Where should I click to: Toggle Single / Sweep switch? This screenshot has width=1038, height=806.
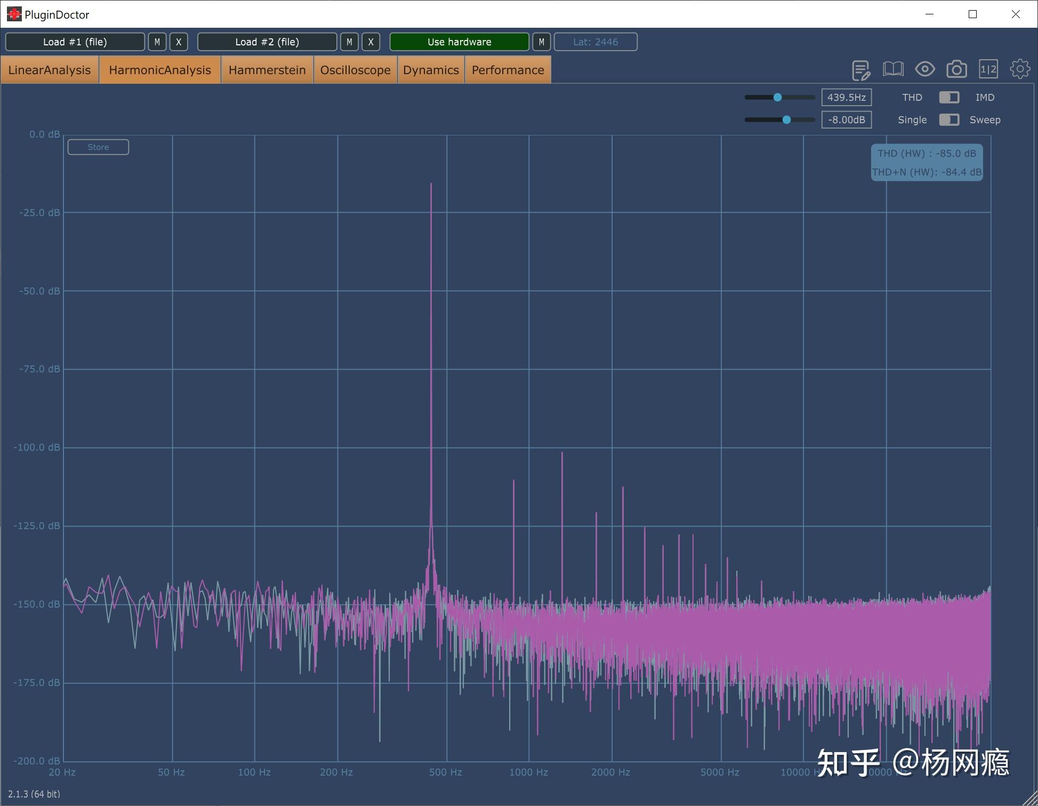pos(949,120)
